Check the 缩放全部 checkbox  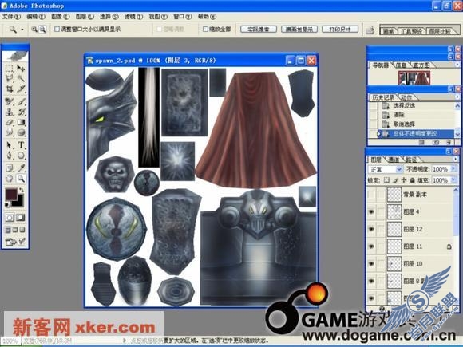pyautogui.click(x=205, y=29)
